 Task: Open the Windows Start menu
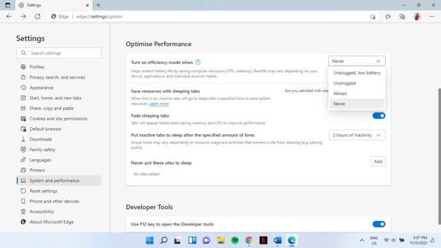[150, 240]
